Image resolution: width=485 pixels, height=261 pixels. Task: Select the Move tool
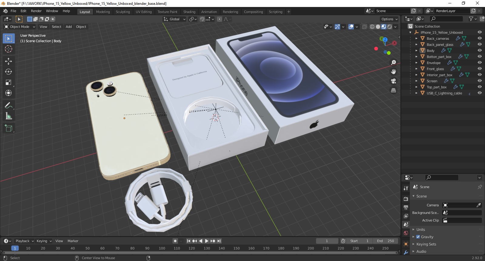click(8, 61)
